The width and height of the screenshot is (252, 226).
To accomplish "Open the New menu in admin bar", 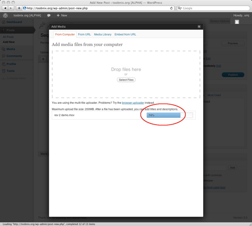I will coord(62,15).
